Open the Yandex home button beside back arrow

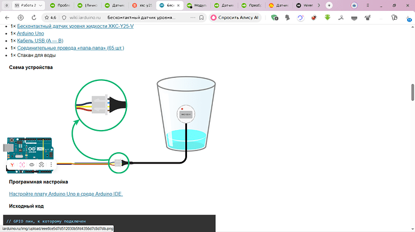click(x=20, y=17)
